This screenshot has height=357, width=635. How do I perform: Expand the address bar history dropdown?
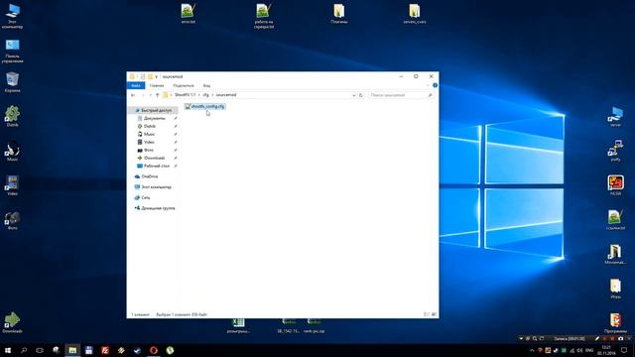tap(353, 95)
